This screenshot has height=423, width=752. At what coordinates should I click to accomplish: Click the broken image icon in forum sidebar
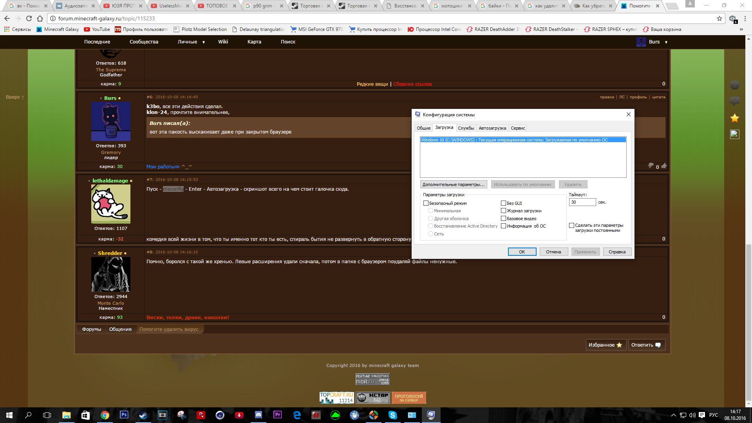tap(735, 134)
